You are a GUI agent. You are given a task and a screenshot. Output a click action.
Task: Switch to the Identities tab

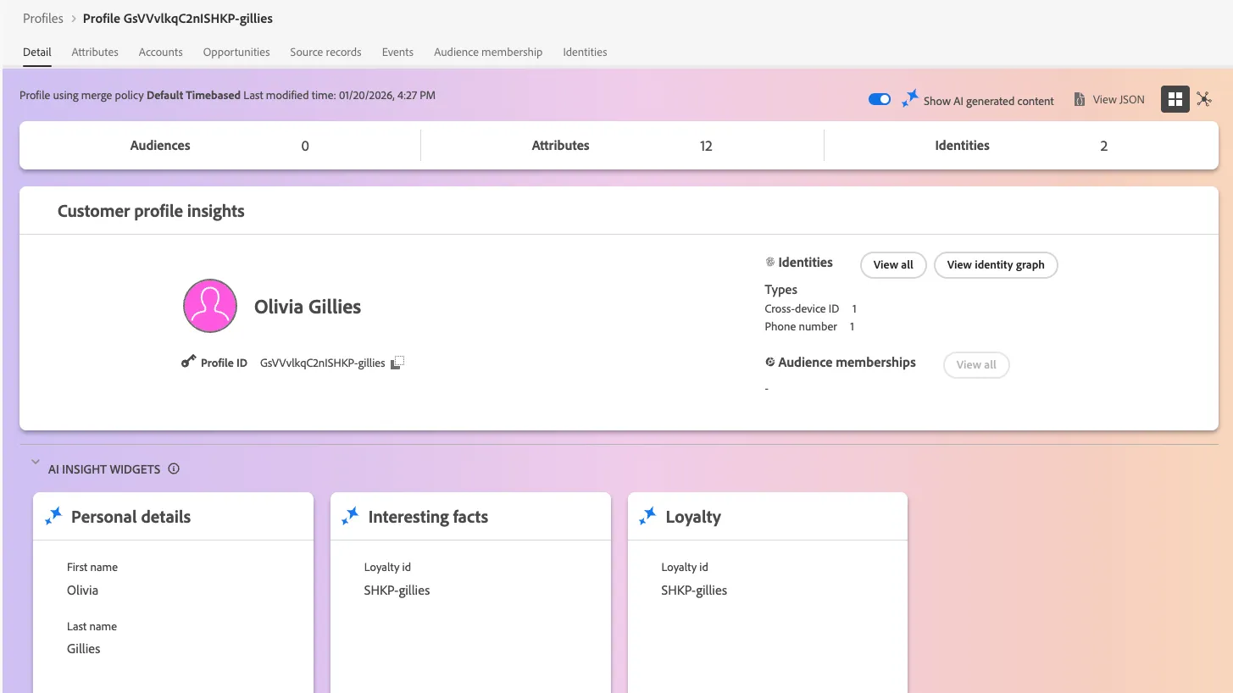pyautogui.click(x=585, y=53)
